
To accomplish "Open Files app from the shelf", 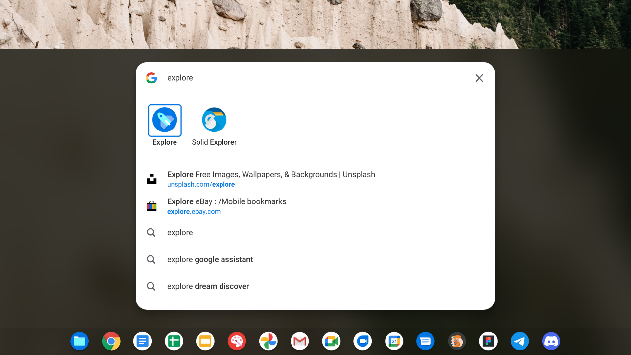I will click(x=80, y=341).
